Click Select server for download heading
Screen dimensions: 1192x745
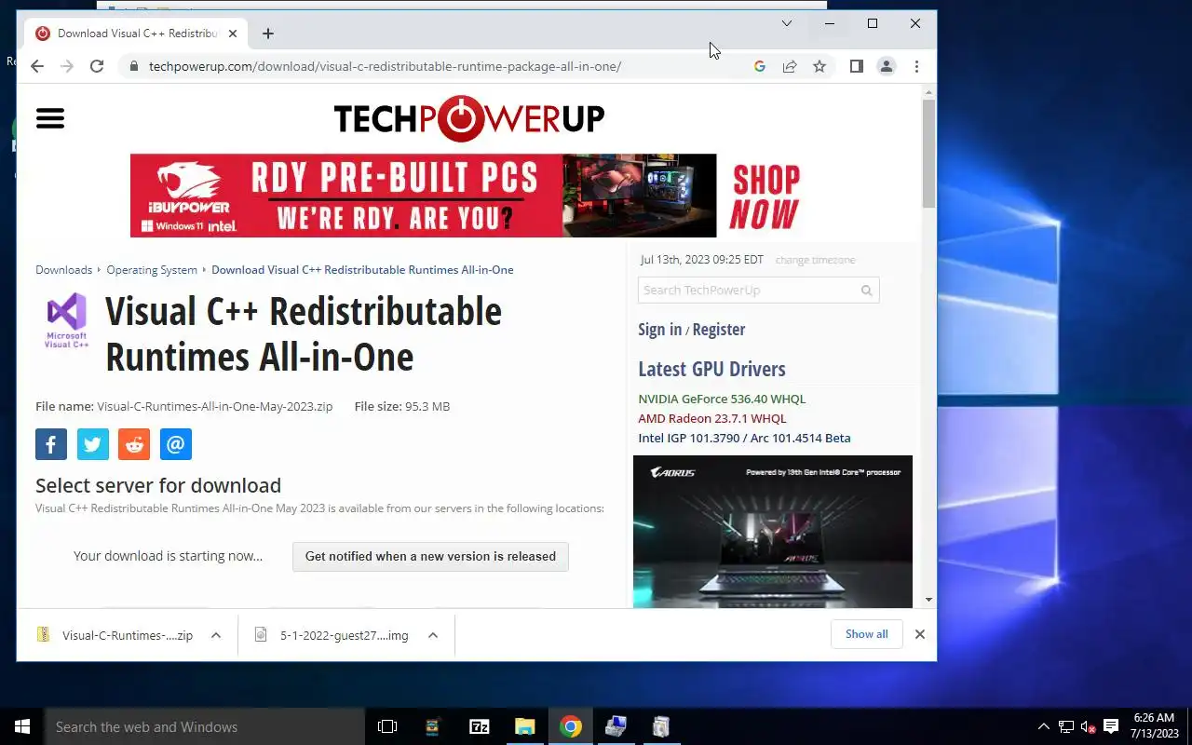[x=158, y=485]
